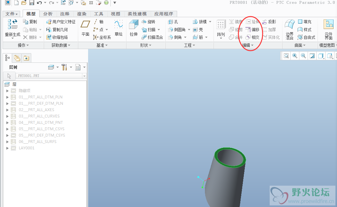Click the Zoom In magnifier

(x=295, y=56)
